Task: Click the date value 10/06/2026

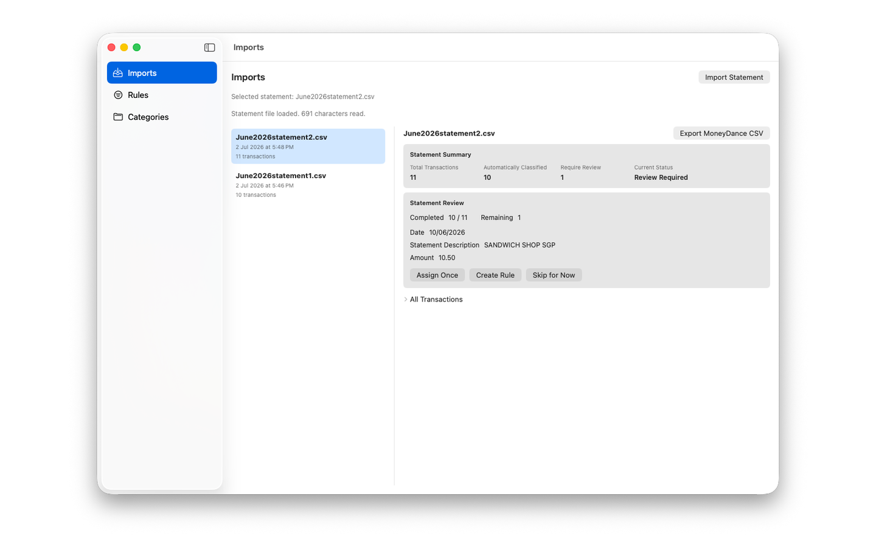Action: [447, 232]
